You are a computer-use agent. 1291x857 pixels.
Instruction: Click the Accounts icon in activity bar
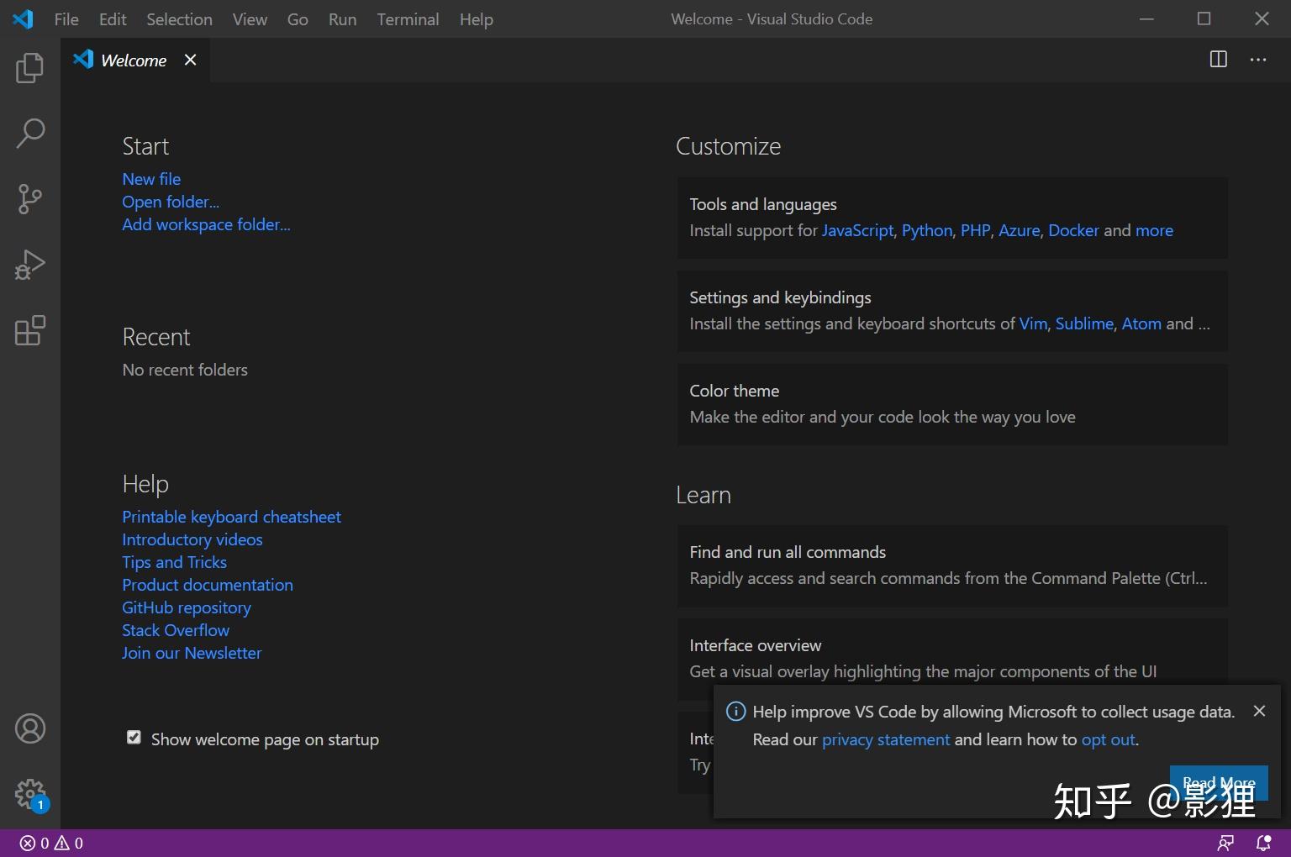tap(29, 728)
